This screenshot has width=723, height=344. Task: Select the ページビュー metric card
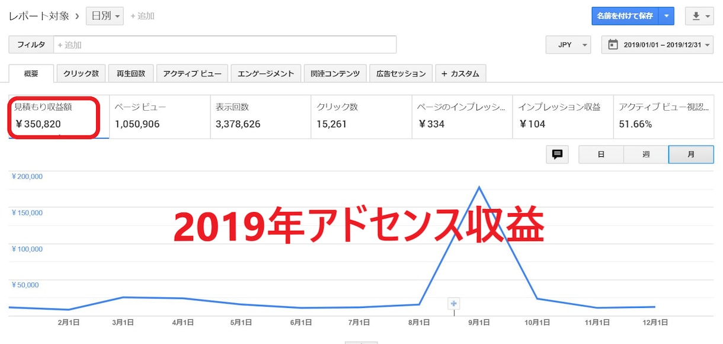[159, 117]
